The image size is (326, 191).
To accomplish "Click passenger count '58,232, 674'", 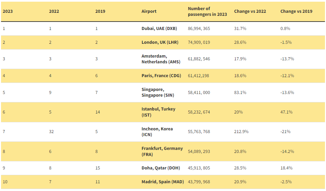I will [199, 112].
